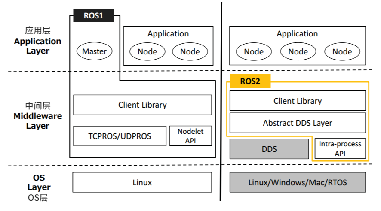Click the gray DDS box
Image resolution: width=381 pixels, height=211 pixels.
[x=269, y=149]
